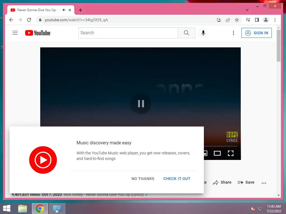Open the network tray icon
Image resolution: width=286 pixels, height=214 pixels.
click(260, 209)
